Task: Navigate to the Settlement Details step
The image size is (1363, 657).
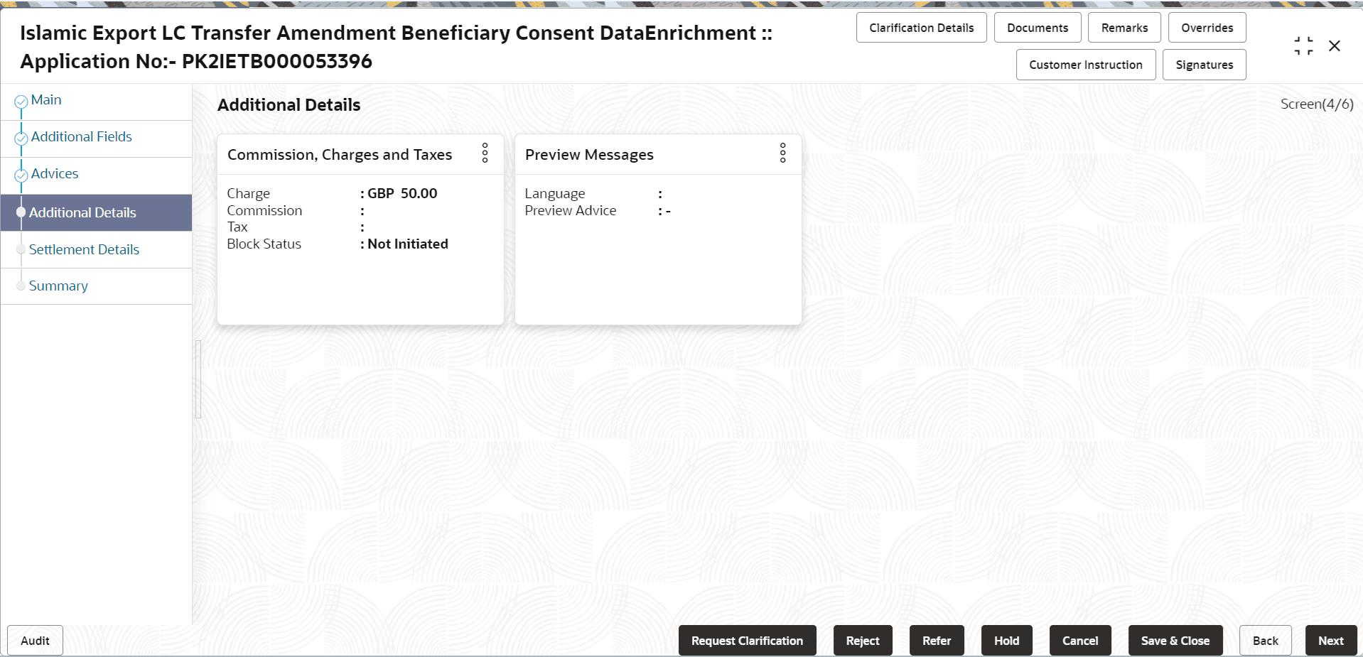Action: pyautogui.click(x=84, y=249)
